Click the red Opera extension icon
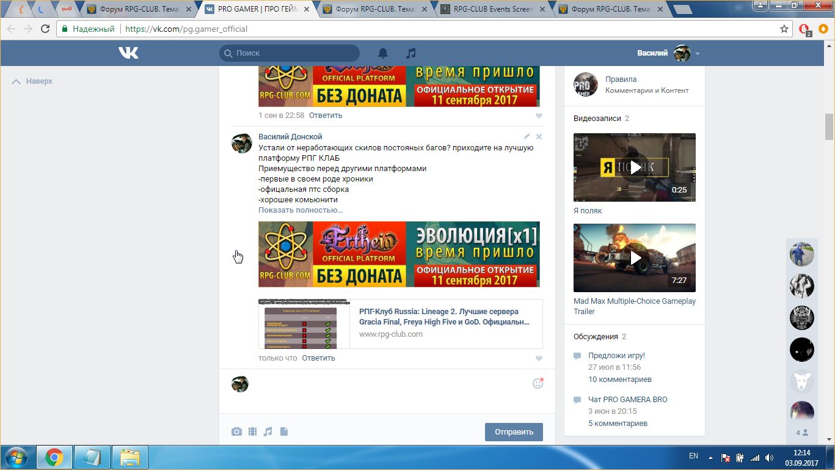The width and height of the screenshot is (835, 470). pyautogui.click(x=804, y=29)
